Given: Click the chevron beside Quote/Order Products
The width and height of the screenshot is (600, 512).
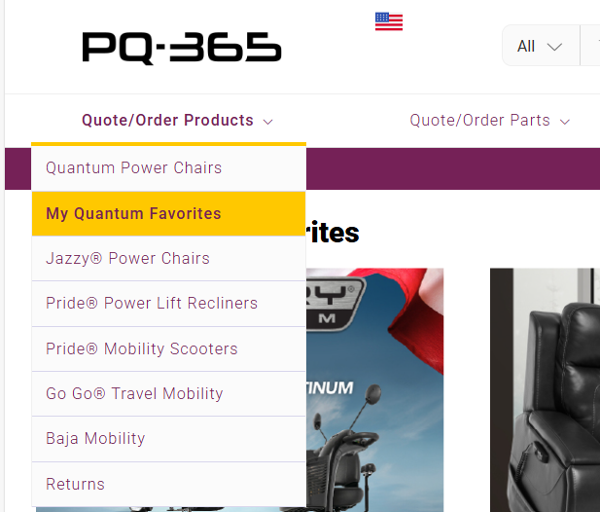Looking at the screenshot, I should [268, 122].
